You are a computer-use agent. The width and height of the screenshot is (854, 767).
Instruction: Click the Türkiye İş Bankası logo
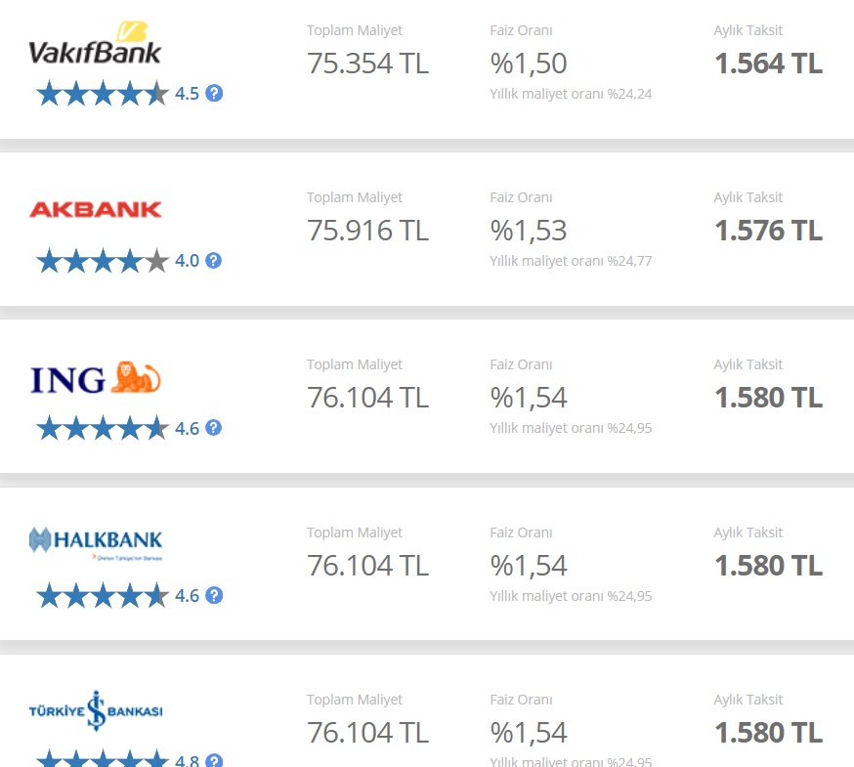tap(96, 711)
